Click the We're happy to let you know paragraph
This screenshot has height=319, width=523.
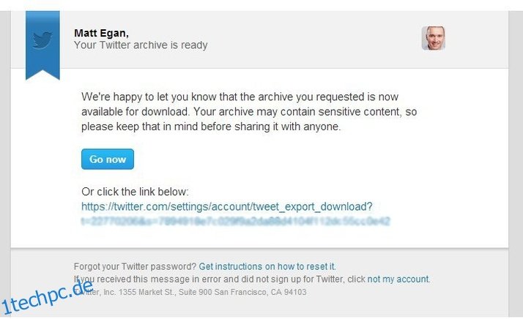pyautogui.click(x=249, y=112)
